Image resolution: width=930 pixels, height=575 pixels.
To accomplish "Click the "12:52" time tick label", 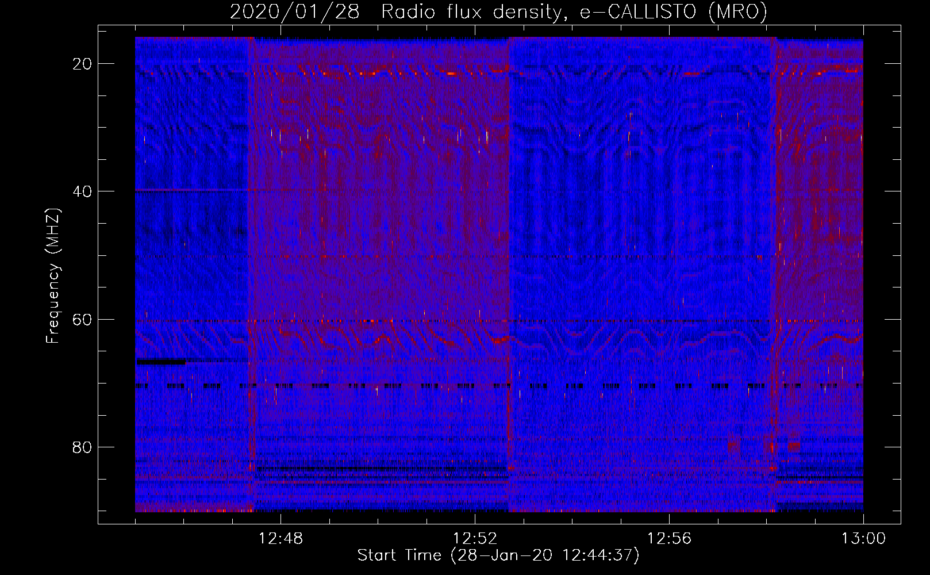I will click(475, 539).
